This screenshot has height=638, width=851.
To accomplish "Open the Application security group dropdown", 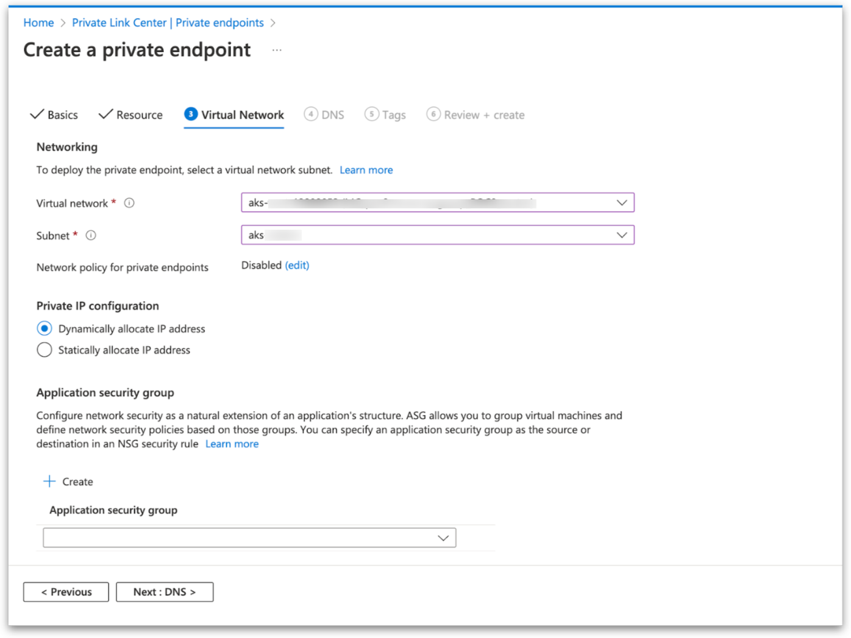I will (x=443, y=538).
